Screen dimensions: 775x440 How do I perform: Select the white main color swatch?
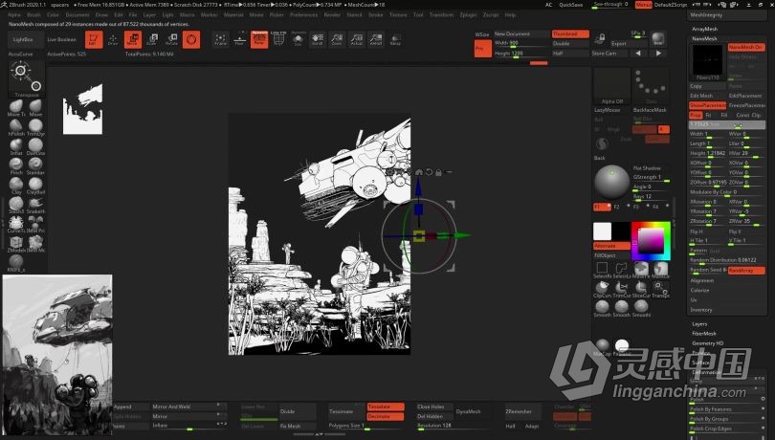pos(603,231)
